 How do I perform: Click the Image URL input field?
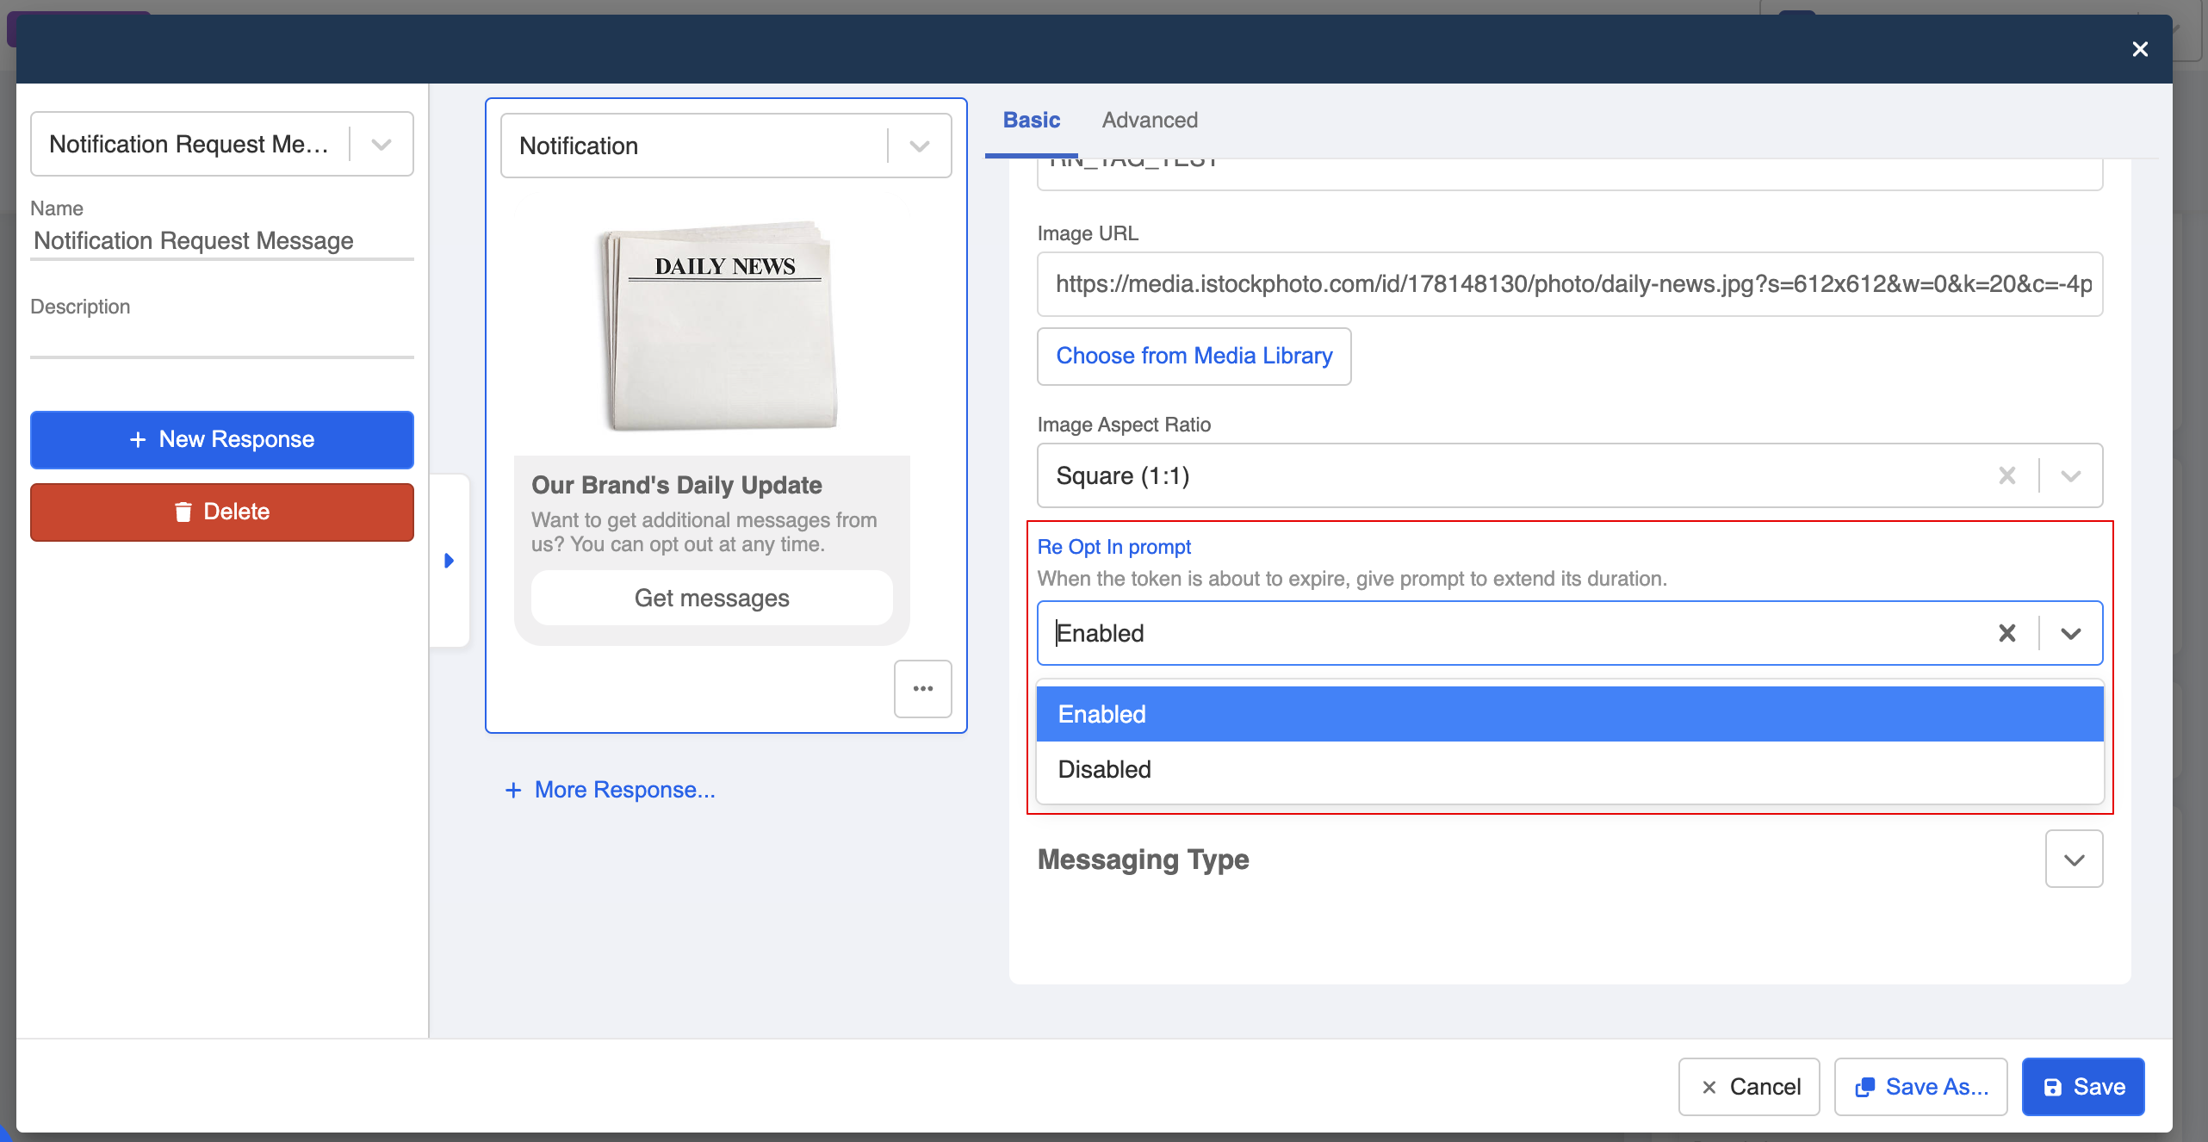(1569, 283)
